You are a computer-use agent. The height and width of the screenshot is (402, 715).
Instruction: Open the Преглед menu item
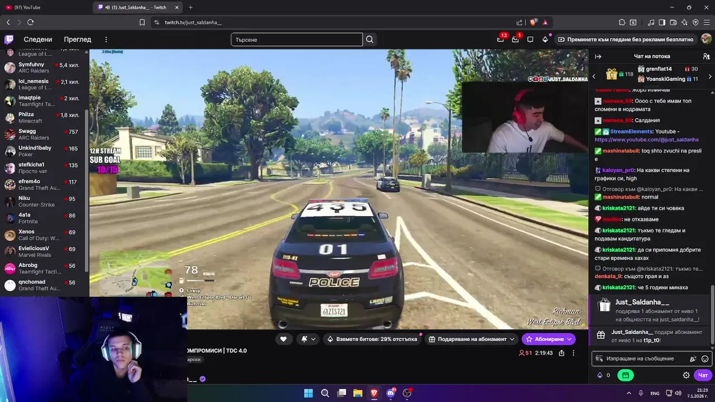coord(78,40)
